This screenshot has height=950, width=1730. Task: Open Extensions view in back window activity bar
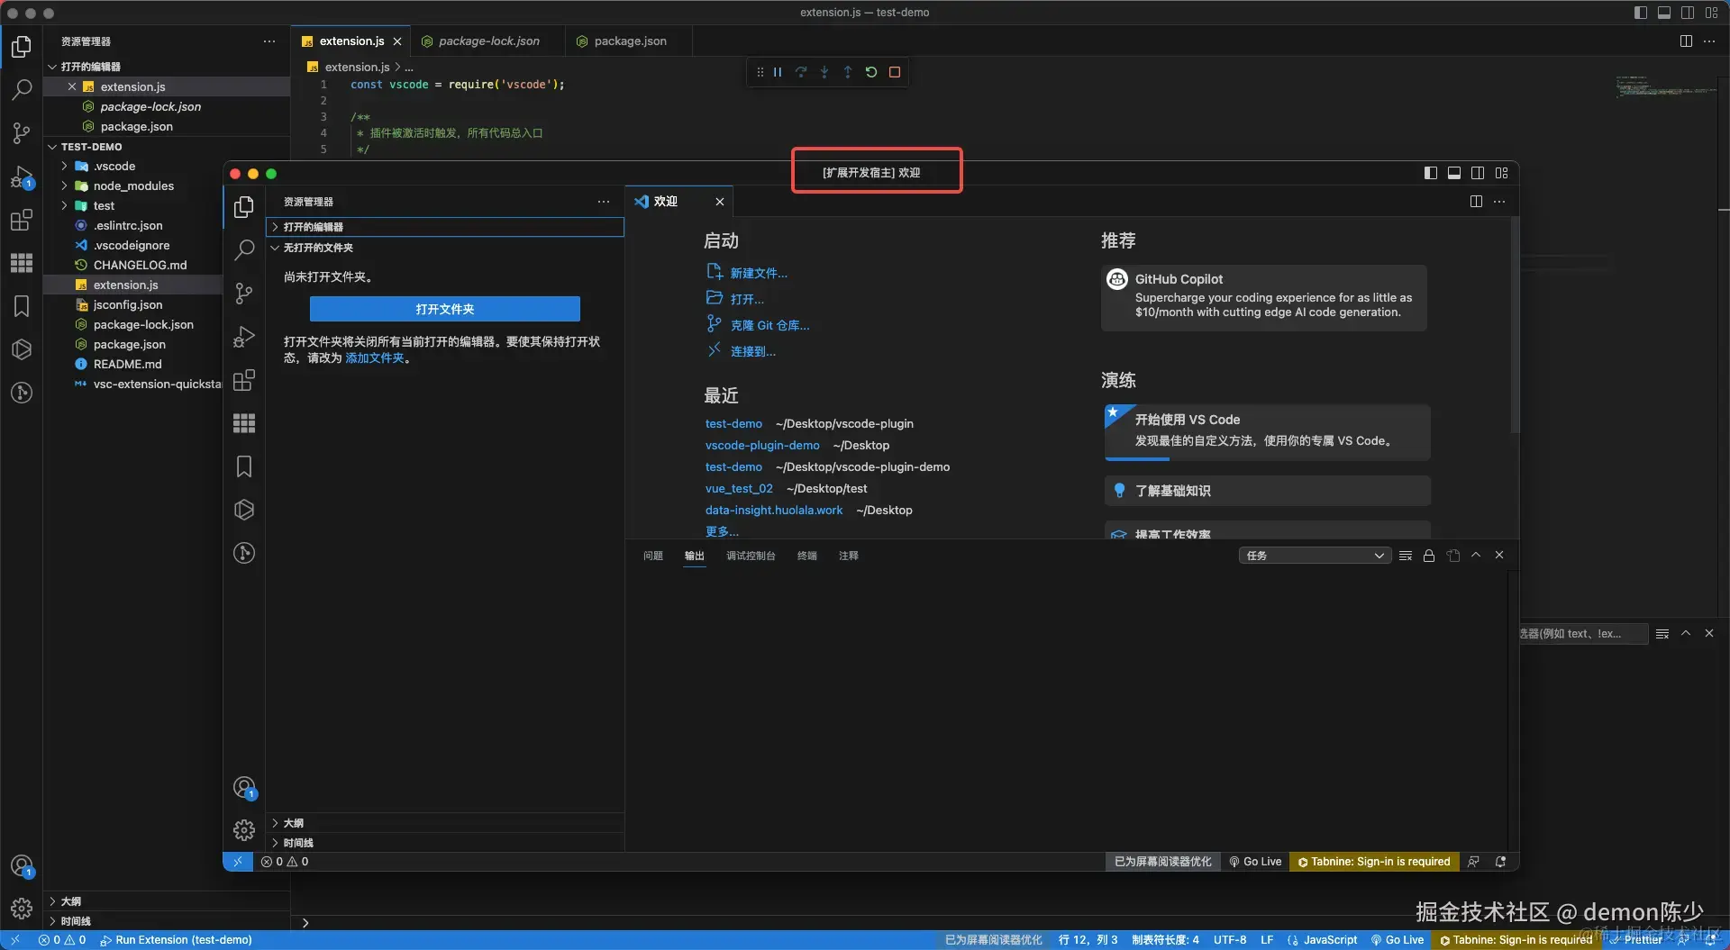click(22, 221)
